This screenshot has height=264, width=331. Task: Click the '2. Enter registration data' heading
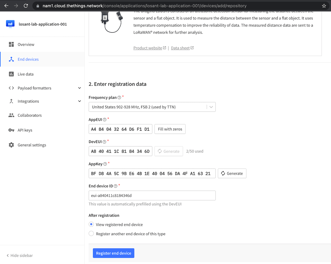(x=118, y=84)
